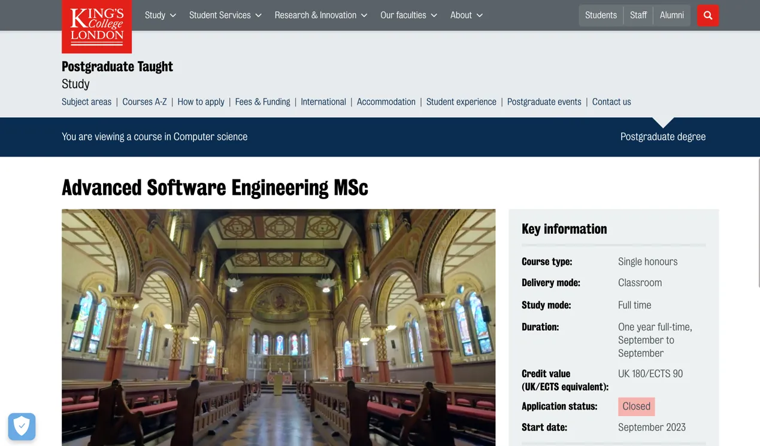Screen dimensions: 760x446
Task: Click the Contact us link
Action: 611,102
